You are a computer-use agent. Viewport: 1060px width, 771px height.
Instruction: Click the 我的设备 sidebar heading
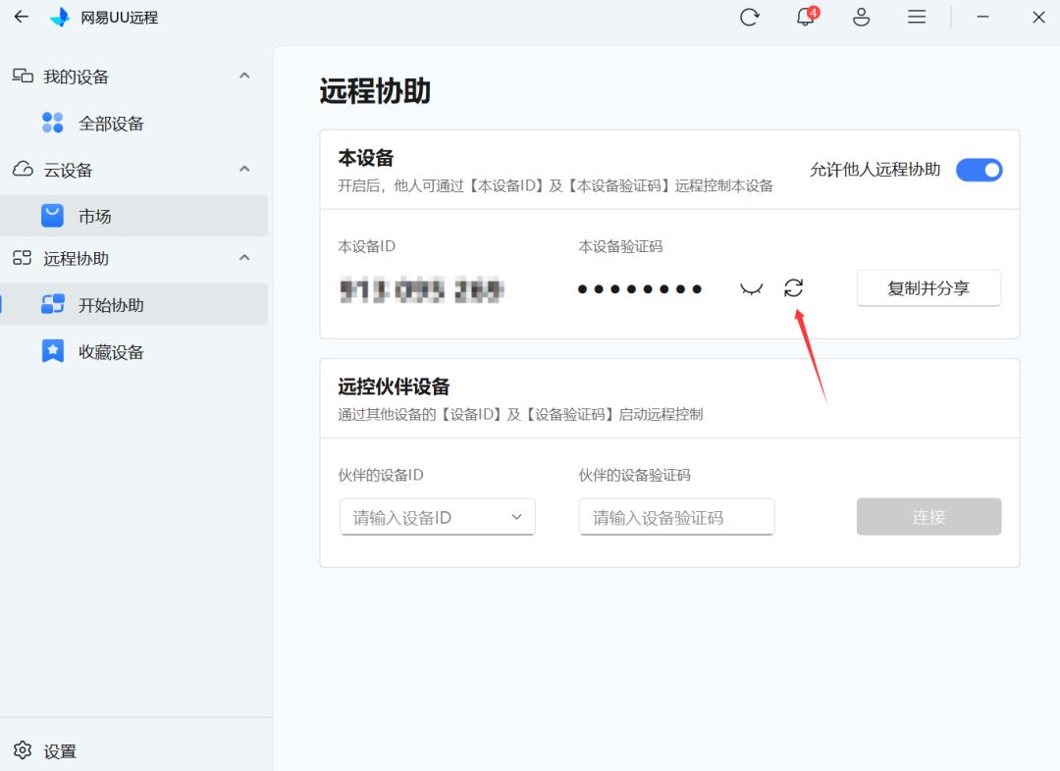[76, 77]
